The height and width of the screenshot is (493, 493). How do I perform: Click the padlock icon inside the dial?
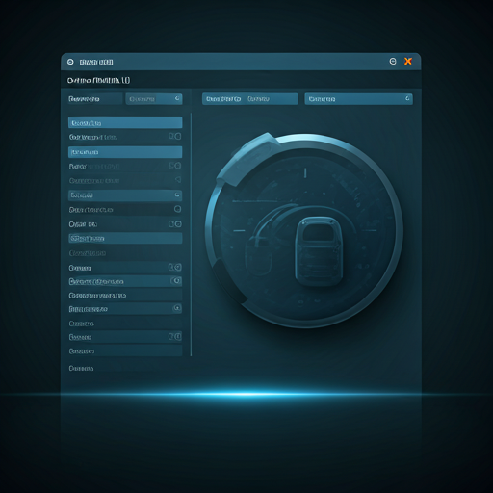click(319, 251)
